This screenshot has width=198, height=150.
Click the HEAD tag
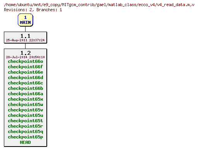[x=26, y=142]
